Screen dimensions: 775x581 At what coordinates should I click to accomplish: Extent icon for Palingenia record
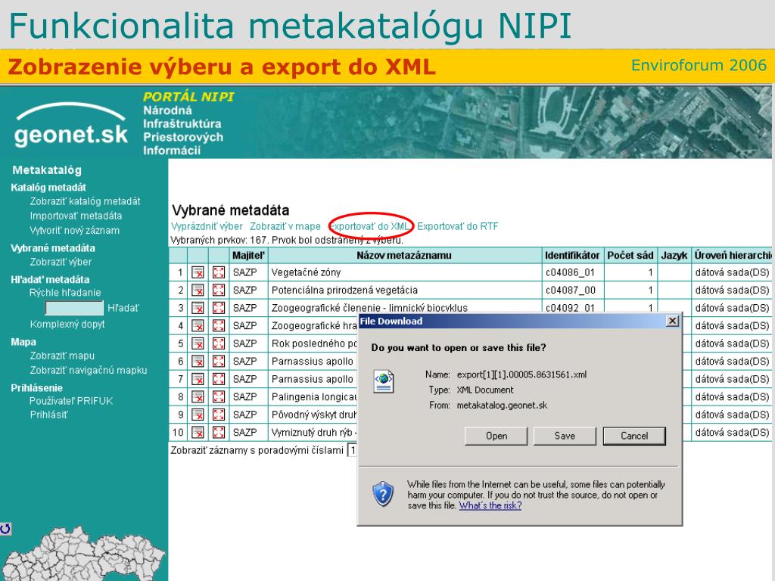219,396
